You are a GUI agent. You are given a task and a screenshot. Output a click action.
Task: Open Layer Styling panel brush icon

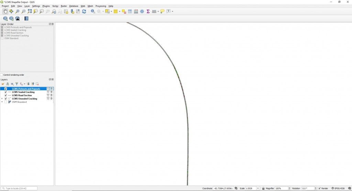(x=3, y=84)
